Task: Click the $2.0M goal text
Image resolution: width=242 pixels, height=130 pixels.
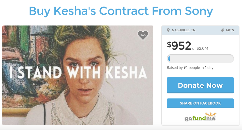Action: click(200, 48)
